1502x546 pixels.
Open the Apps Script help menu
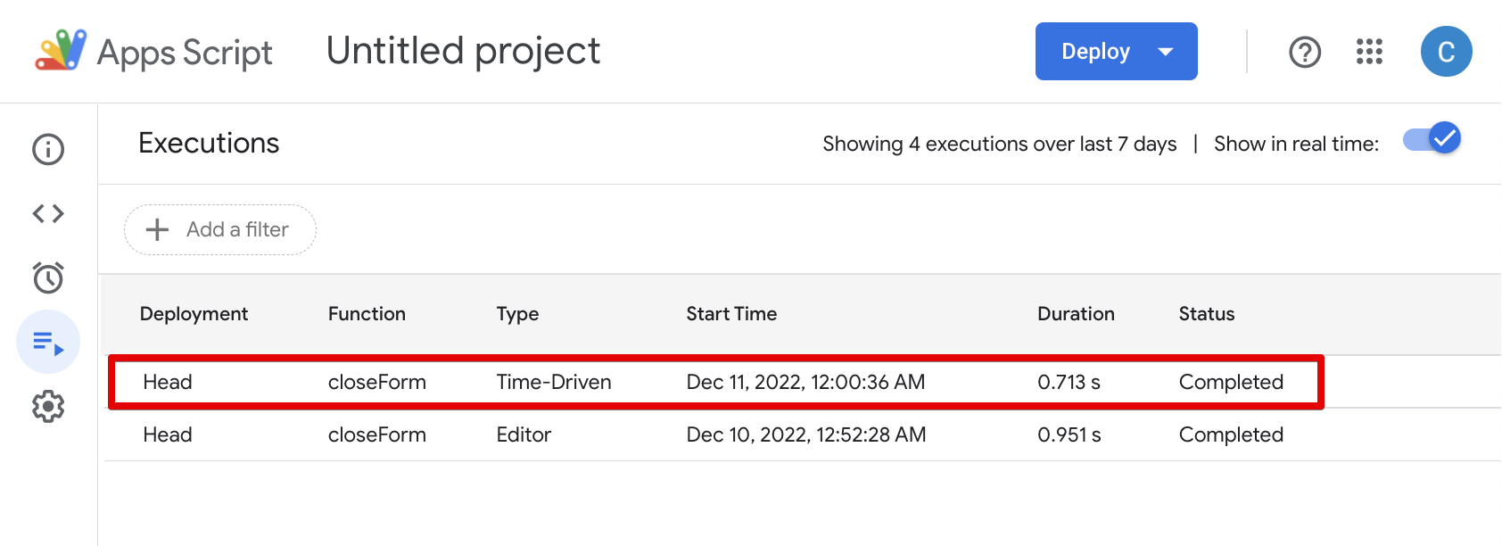1305,52
